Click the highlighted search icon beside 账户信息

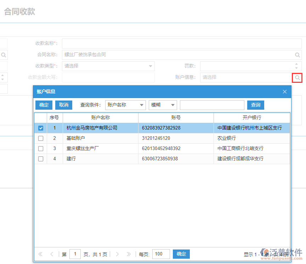tap(298, 78)
